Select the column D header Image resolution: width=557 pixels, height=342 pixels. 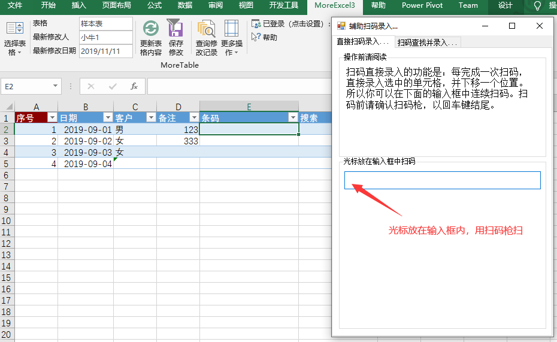178,107
